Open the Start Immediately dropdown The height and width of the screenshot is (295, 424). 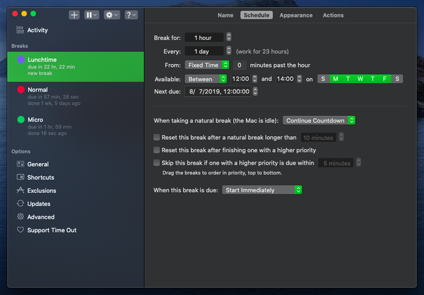point(261,190)
